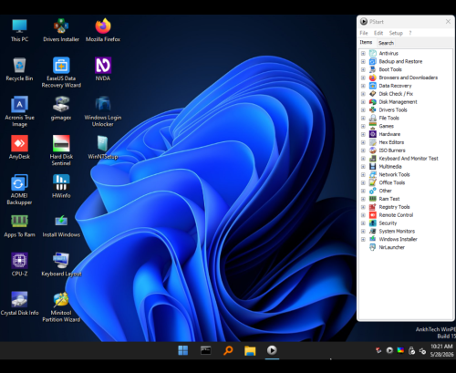Expand the Security tree node
The width and height of the screenshot is (456, 373).
click(363, 223)
